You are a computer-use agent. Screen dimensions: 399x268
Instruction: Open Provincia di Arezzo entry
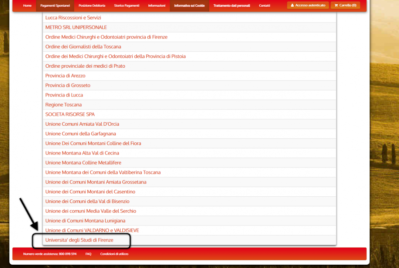(x=66, y=76)
